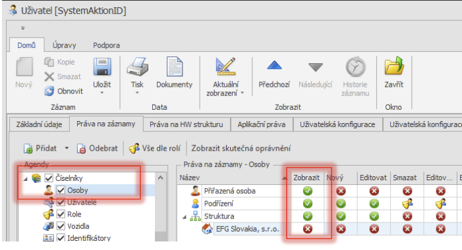
Task: Collapse the Struktura row
Action: pos(185,217)
